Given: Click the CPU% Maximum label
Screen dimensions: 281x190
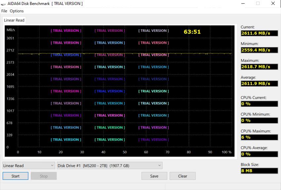Looking at the screenshot, I should pyautogui.click(x=256, y=131).
